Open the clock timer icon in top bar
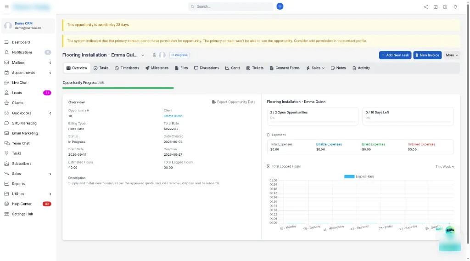470x261 pixels. tap(445, 6)
